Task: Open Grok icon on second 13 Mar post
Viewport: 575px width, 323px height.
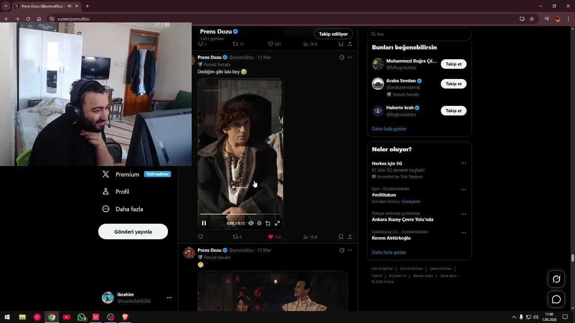Action: click(x=342, y=250)
